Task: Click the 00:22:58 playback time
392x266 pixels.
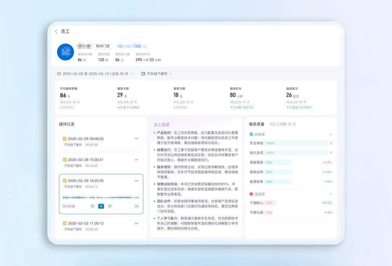Action: (69, 206)
